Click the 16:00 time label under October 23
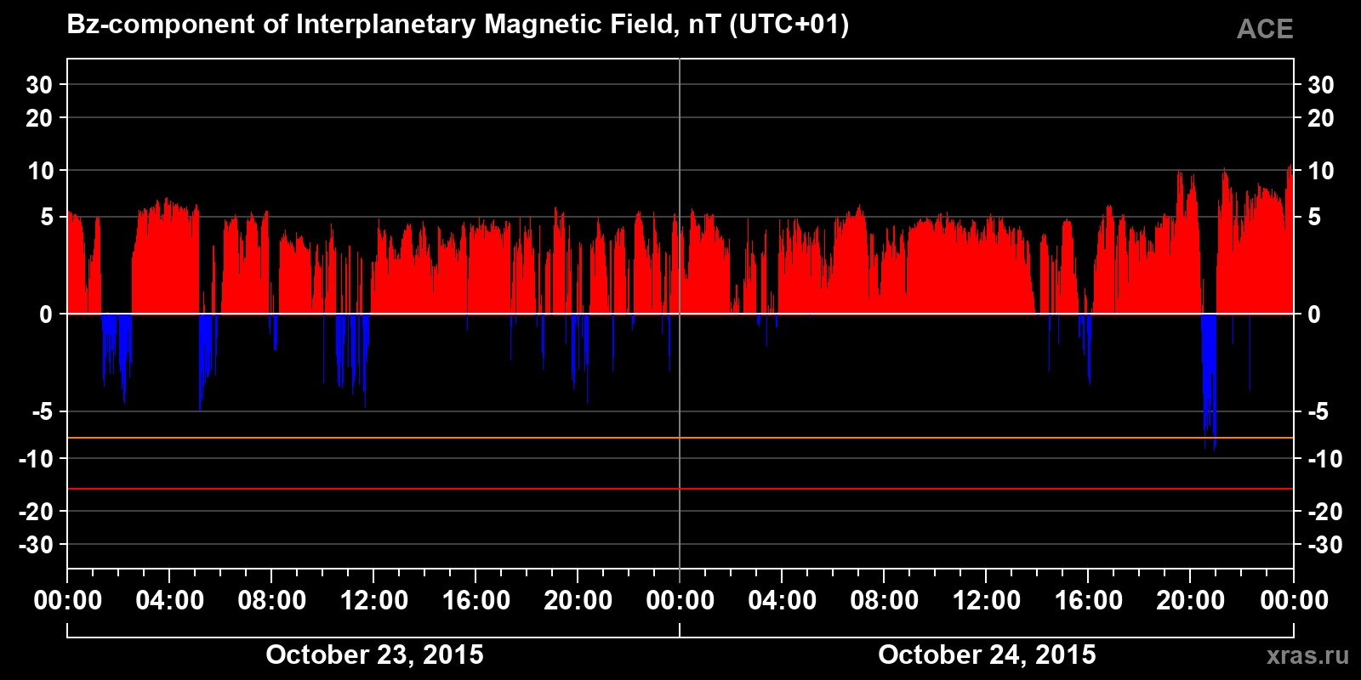Screen dimensions: 1361x680 (x=476, y=601)
